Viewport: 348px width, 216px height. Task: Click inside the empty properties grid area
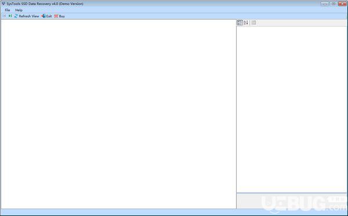pyautogui.click(x=292, y=109)
